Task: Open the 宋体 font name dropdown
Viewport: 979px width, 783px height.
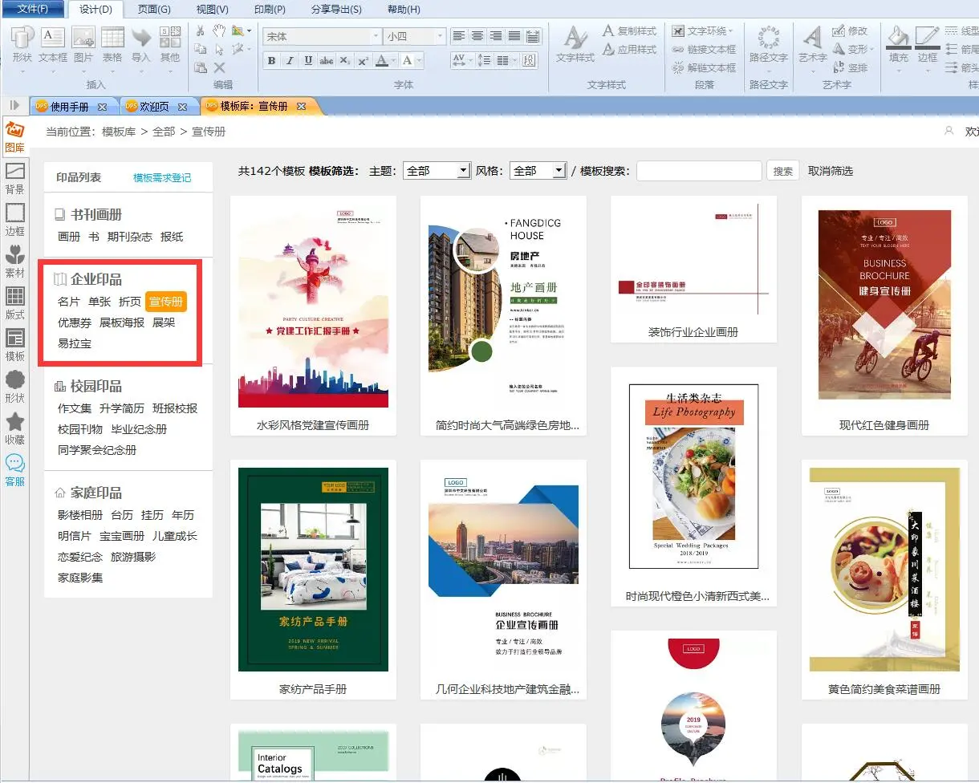Action: (x=376, y=37)
